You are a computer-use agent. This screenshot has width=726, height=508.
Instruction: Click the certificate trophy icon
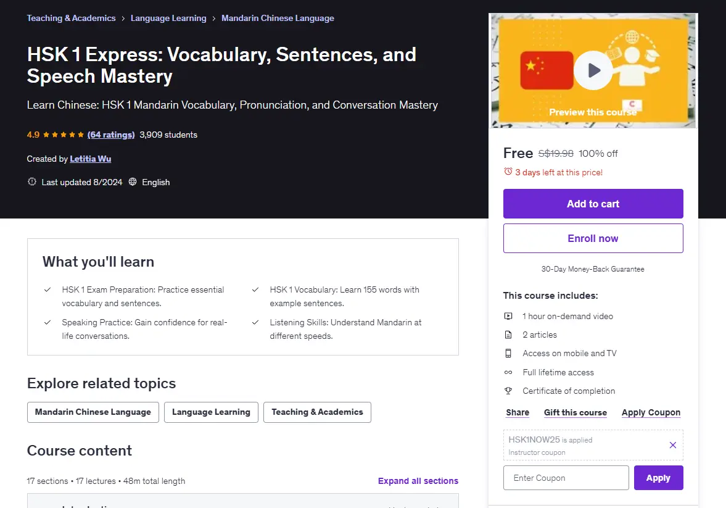(x=508, y=391)
